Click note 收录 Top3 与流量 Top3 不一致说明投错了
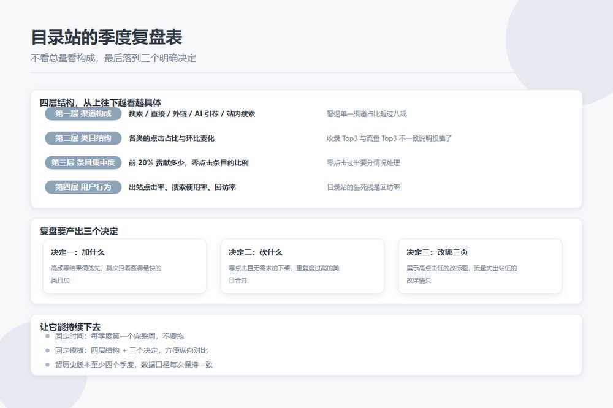The width and height of the screenshot is (613, 408). point(389,138)
